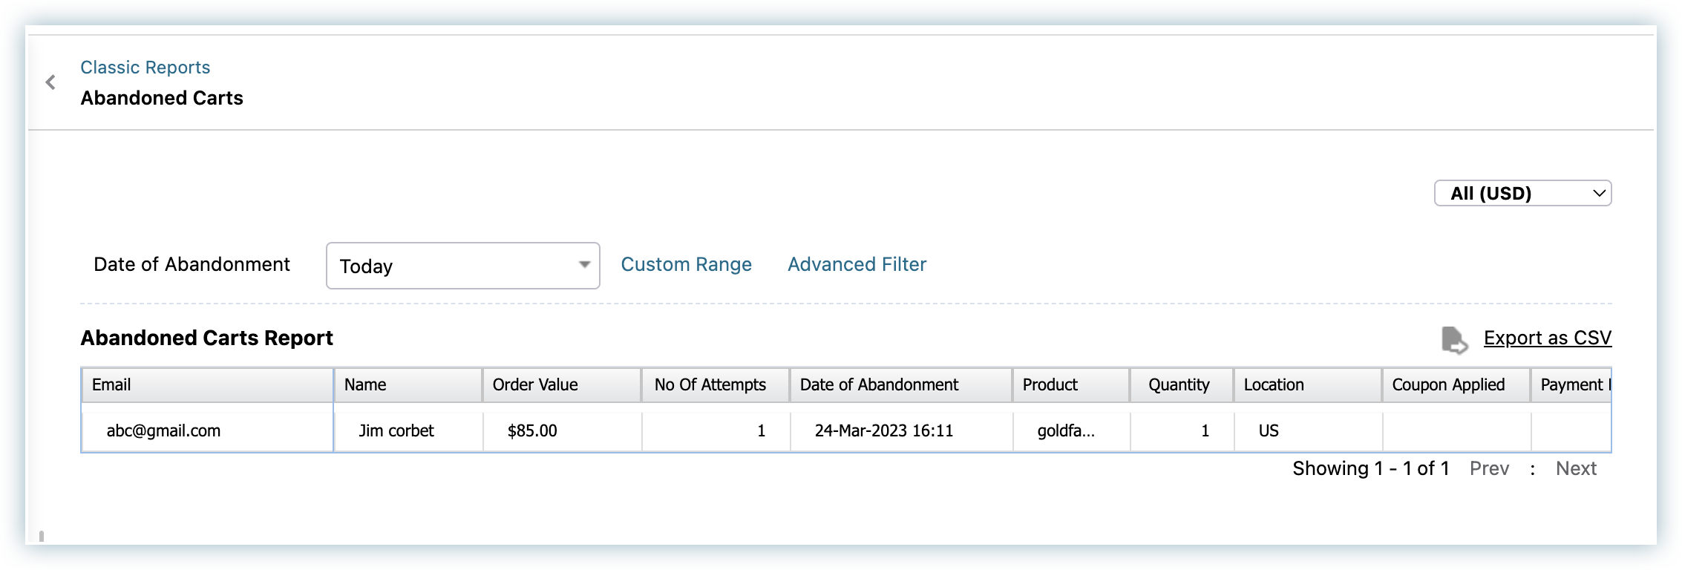Viewport: 1682px width, 570px height.
Task: Click the Export as CSV link
Action: click(x=1547, y=338)
